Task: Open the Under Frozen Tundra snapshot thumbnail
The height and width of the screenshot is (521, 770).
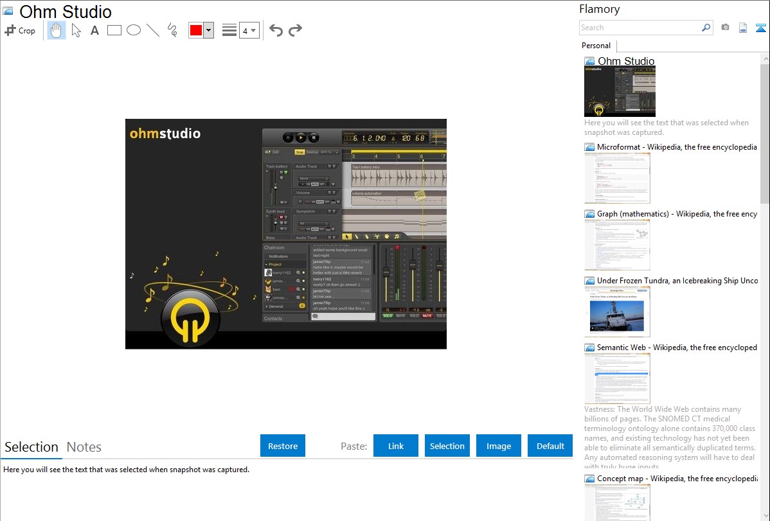Action: [617, 312]
